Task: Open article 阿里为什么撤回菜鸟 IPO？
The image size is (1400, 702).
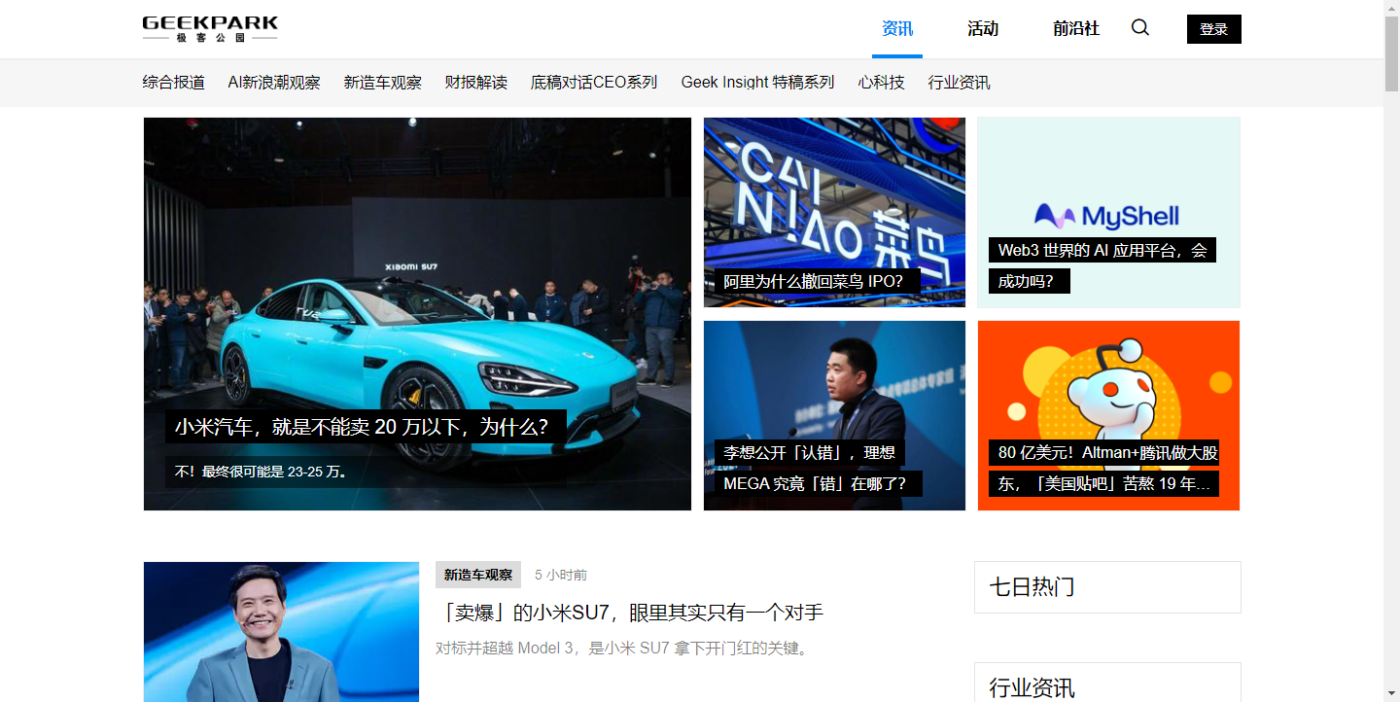Action: click(820, 282)
